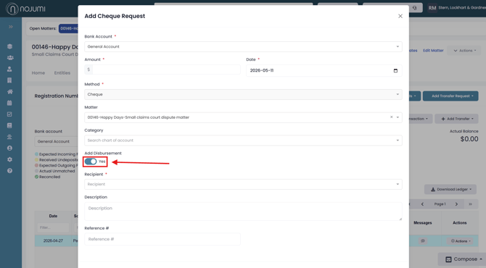This screenshot has height=268, width=486.
Task: Click the open matter 00146 chip
Action: pos(68,28)
